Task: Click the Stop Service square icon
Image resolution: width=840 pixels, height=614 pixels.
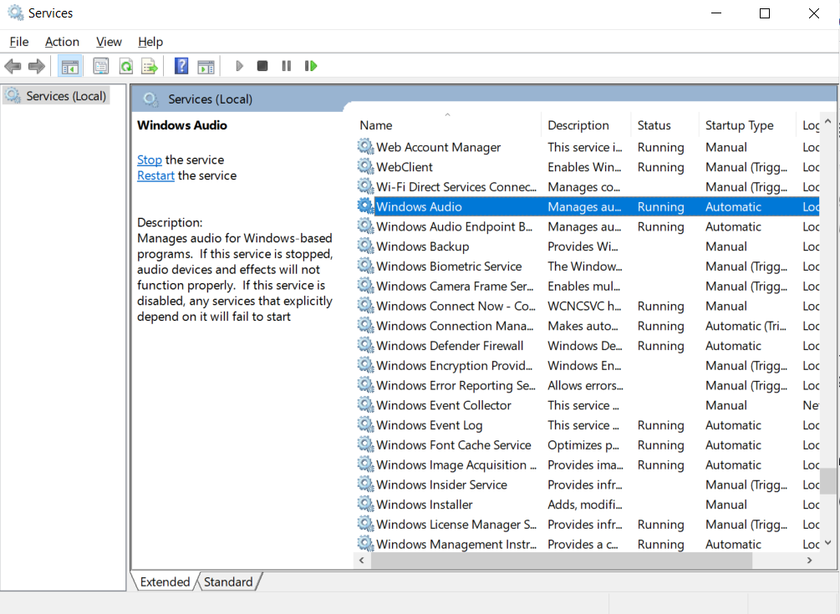Action: 262,66
